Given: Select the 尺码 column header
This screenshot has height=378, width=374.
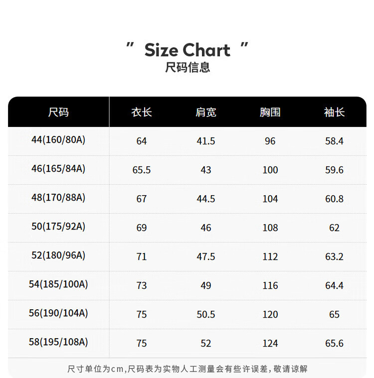Looking at the screenshot, I should pos(58,112).
